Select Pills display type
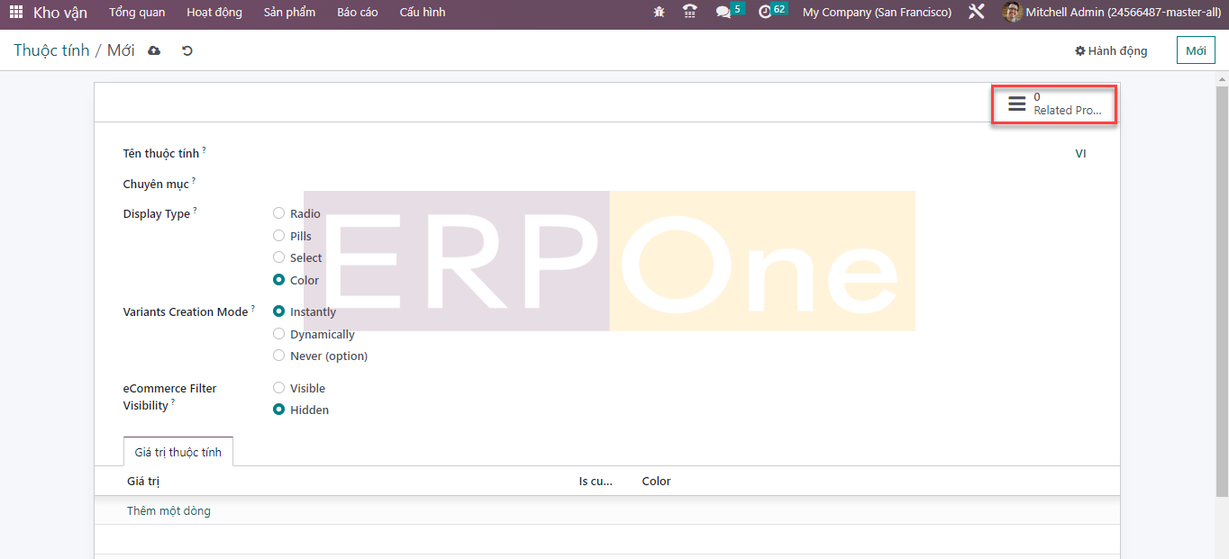The width and height of the screenshot is (1229, 559). coord(279,236)
